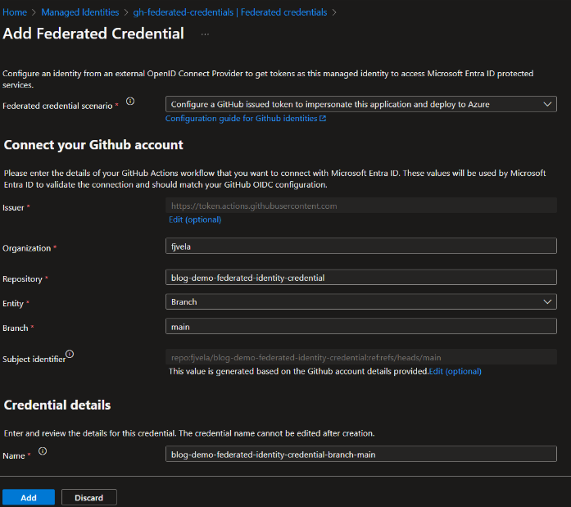Focus the Repository field
Viewport: 571px width, 507px height.
tap(361, 278)
